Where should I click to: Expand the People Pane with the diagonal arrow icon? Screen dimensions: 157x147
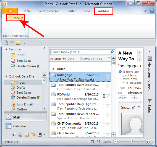(x=134, y=107)
